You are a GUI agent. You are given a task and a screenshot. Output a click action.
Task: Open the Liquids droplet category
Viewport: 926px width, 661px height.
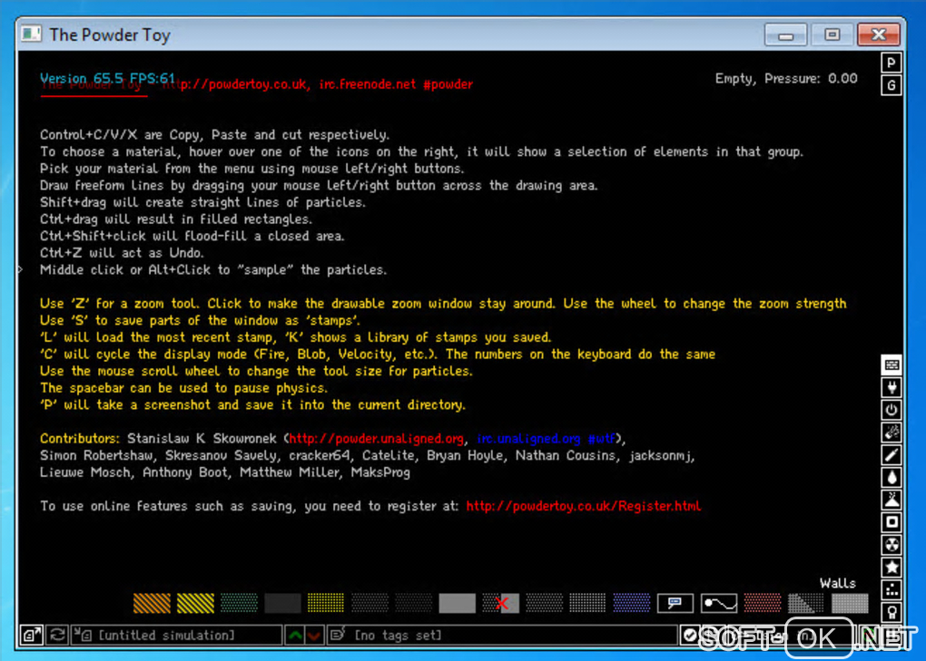[x=892, y=477]
